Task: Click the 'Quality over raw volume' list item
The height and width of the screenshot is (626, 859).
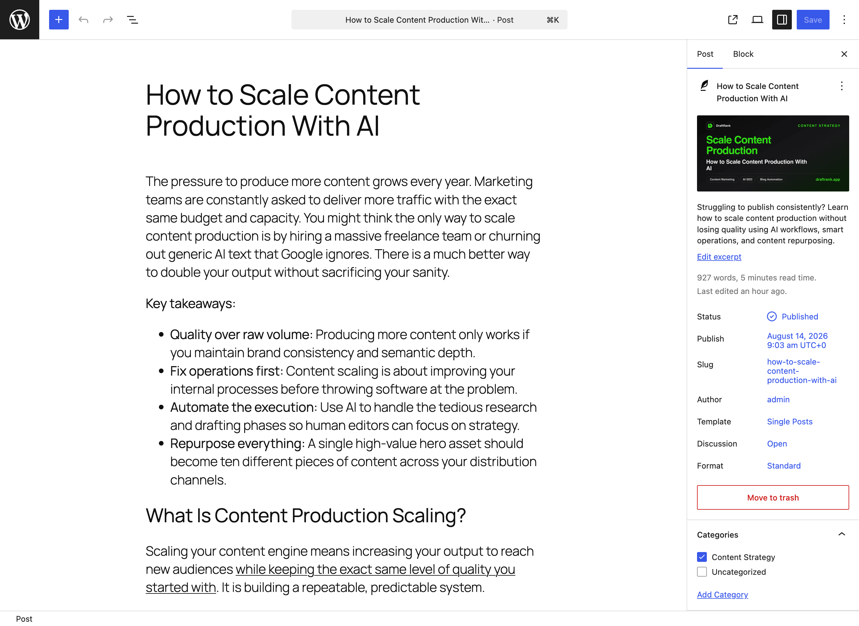Action: click(x=350, y=344)
